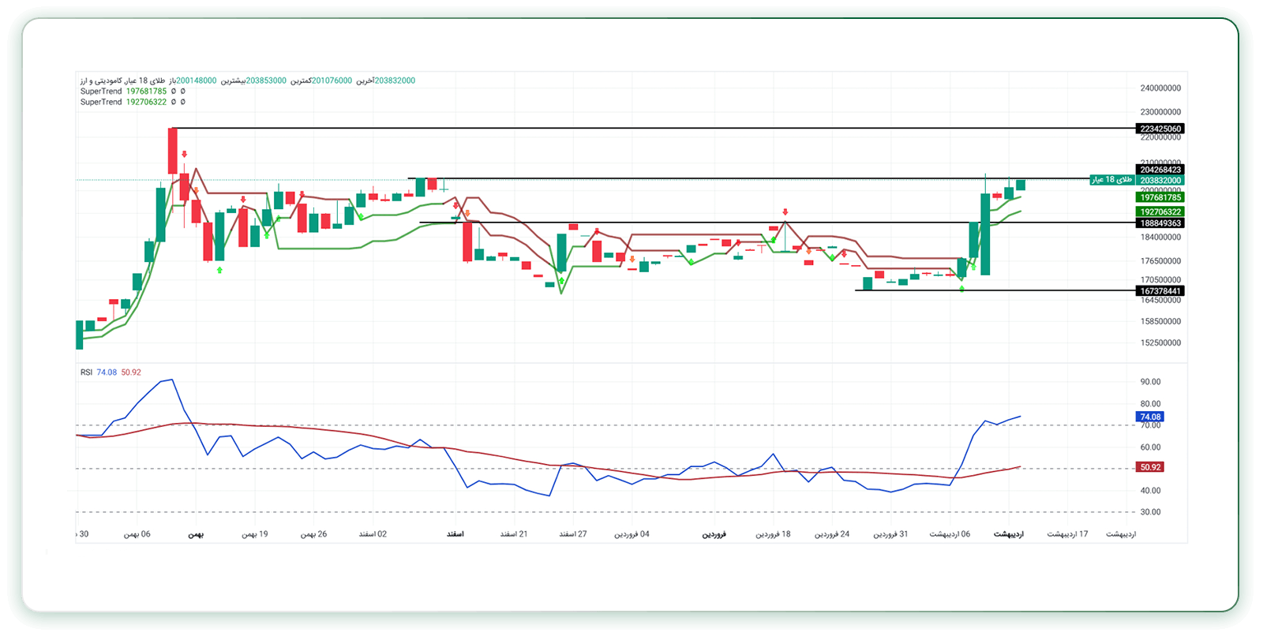
Task: Click the 60.00 RSI scale value
Action: pyautogui.click(x=1150, y=447)
